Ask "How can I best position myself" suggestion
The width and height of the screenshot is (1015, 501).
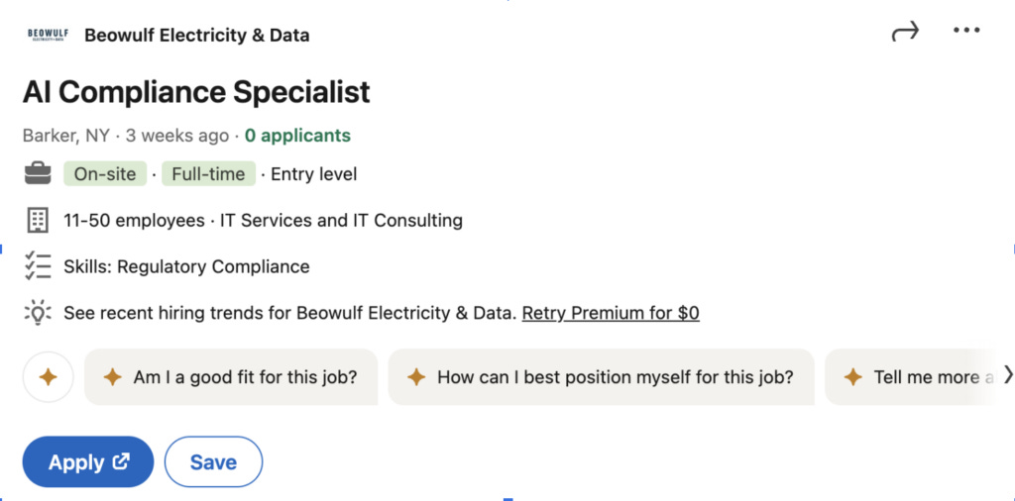[602, 377]
